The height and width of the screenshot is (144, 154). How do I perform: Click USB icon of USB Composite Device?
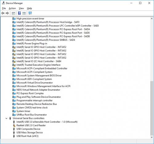pos(14,129)
